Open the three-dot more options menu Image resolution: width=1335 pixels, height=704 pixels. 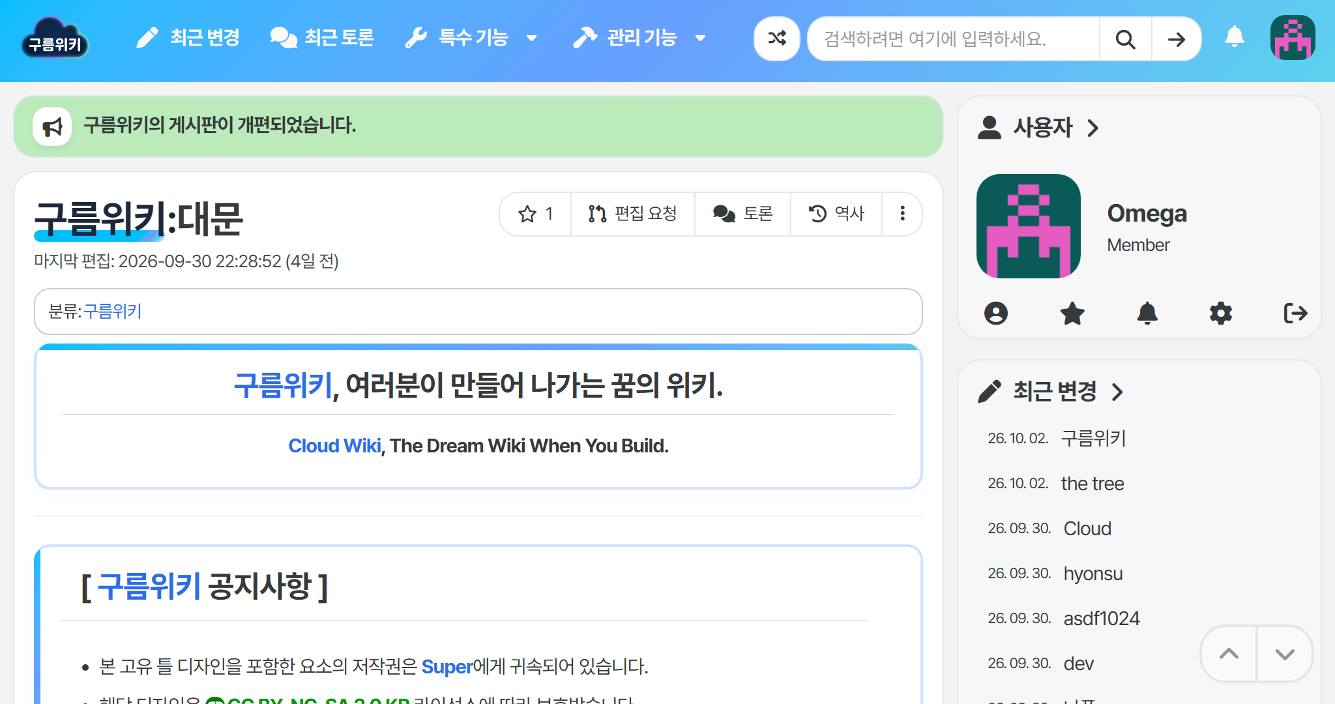click(x=902, y=214)
